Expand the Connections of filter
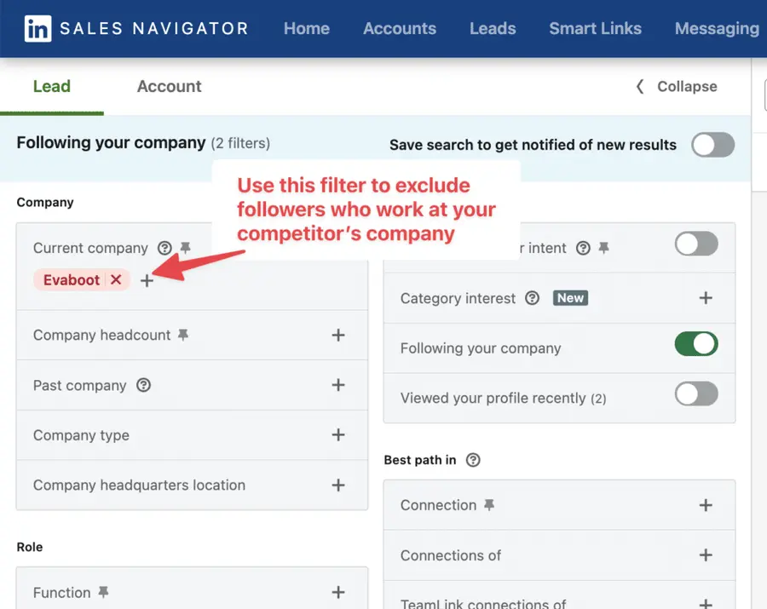The width and height of the screenshot is (767, 609). 706,555
